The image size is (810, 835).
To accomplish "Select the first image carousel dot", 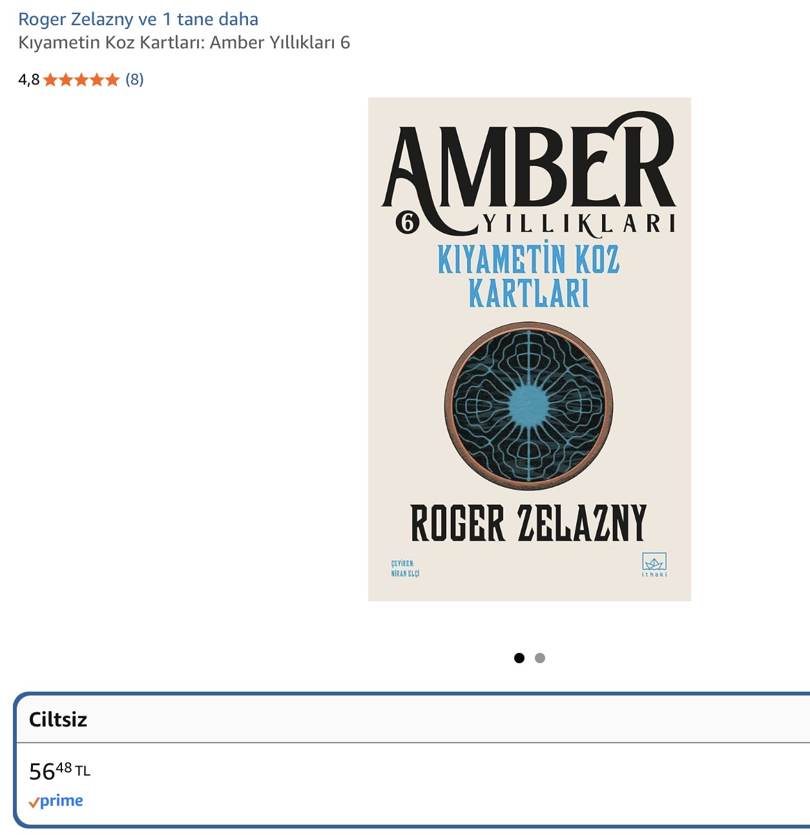I will coord(519,658).
